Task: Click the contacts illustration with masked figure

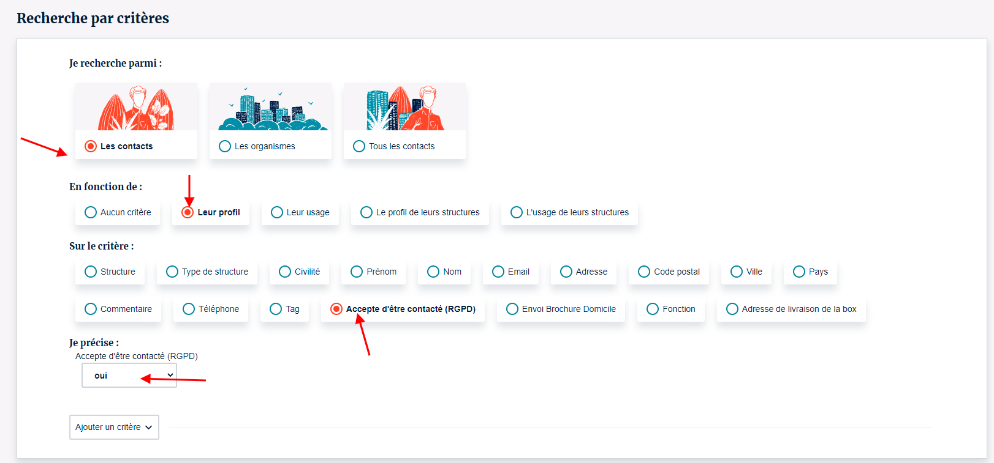Action: [136, 108]
